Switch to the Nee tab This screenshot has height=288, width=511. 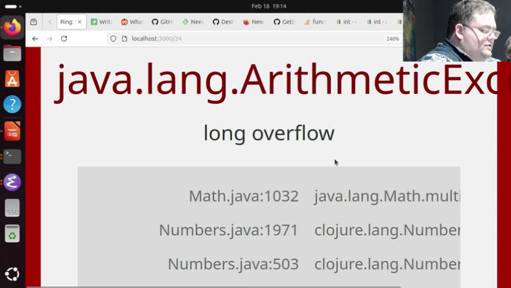pyautogui.click(x=192, y=22)
